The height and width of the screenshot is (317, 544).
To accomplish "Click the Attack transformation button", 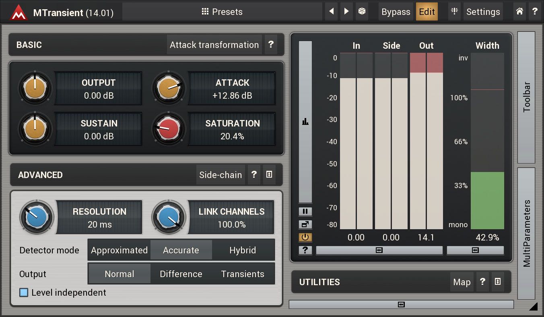I will point(214,45).
